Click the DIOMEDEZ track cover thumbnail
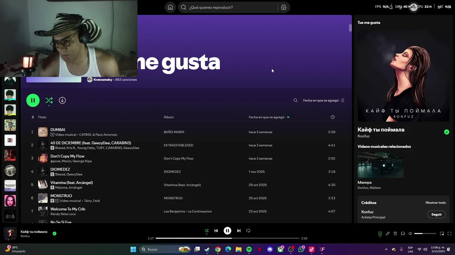The height and width of the screenshot is (255, 455). point(43,172)
